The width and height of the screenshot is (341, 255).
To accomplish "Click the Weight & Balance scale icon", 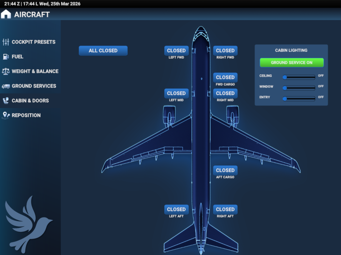I will (x=6, y=71).
